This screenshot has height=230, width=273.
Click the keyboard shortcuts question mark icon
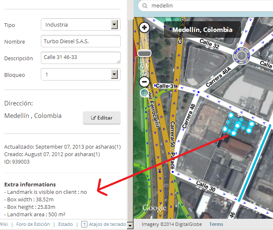(84, 224)
